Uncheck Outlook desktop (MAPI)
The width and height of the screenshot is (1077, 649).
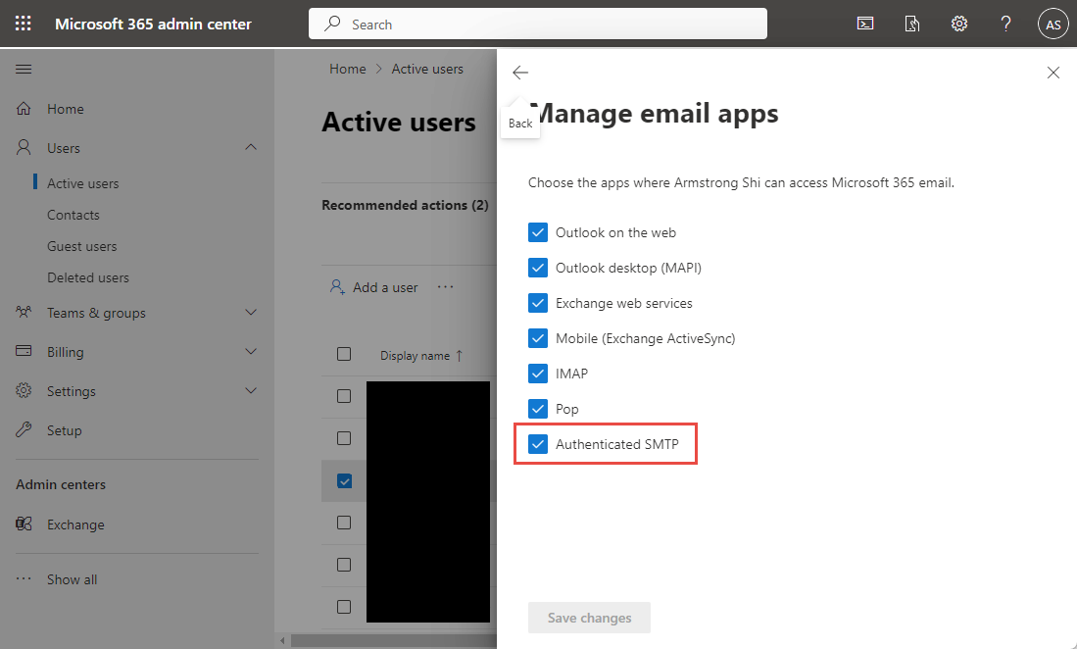point(538,268)
